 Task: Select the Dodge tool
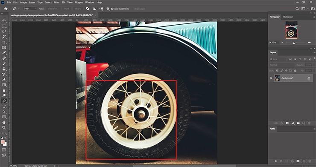point(4,95)
